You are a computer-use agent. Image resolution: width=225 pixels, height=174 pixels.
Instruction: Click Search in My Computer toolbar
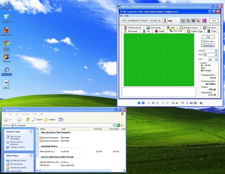point(37,120)
